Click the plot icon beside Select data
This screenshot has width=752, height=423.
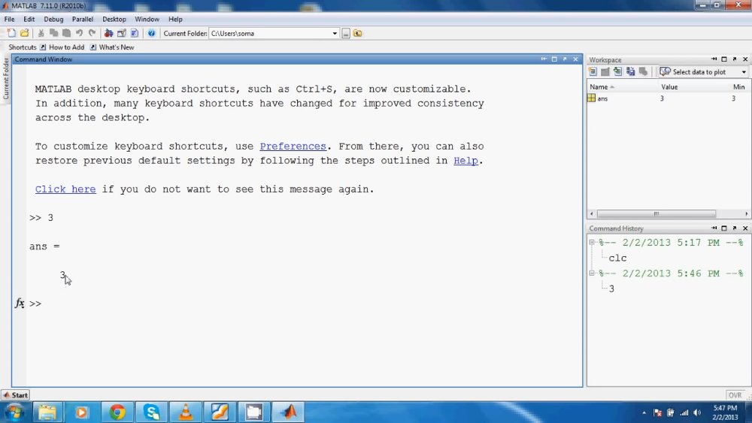click(665, 71)
